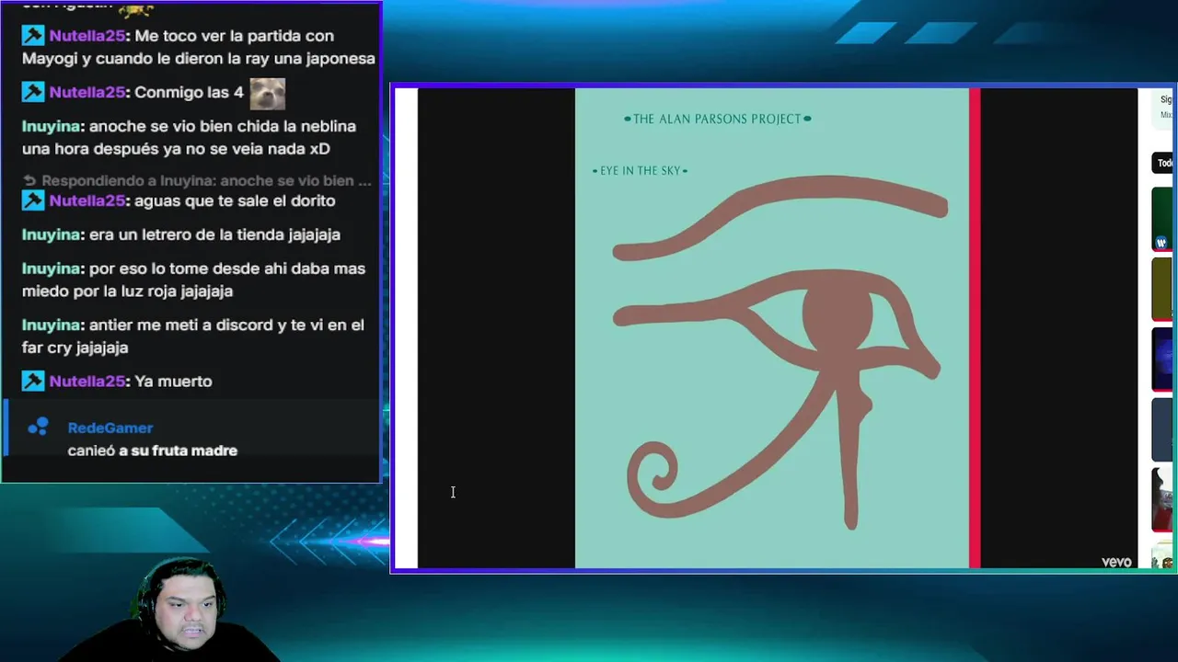Click moderator badge beside "Conmigo las 4"
Viewport: 1178px width, 662px height.
click(x=33, y=92)
